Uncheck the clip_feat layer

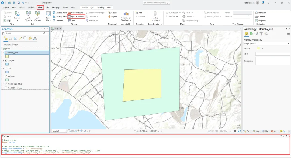6,60
